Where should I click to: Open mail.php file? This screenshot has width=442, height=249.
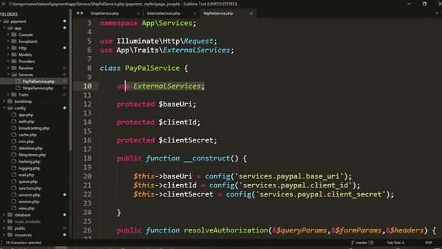pyautogui.click(x=26, y=175)
